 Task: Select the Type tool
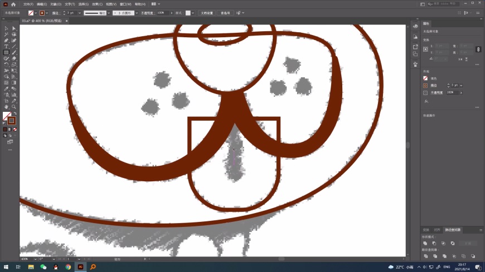click(x=6, y=46)
